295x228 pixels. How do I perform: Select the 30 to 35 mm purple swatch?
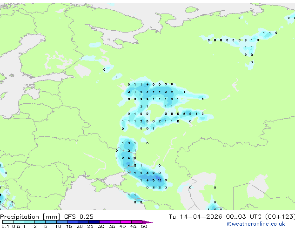tap(104, 222)
